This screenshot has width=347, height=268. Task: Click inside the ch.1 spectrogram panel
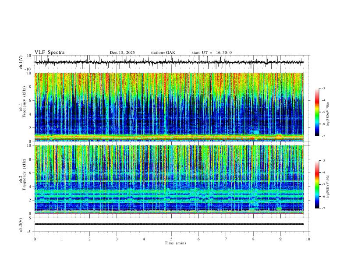click(x=169, y=107)
